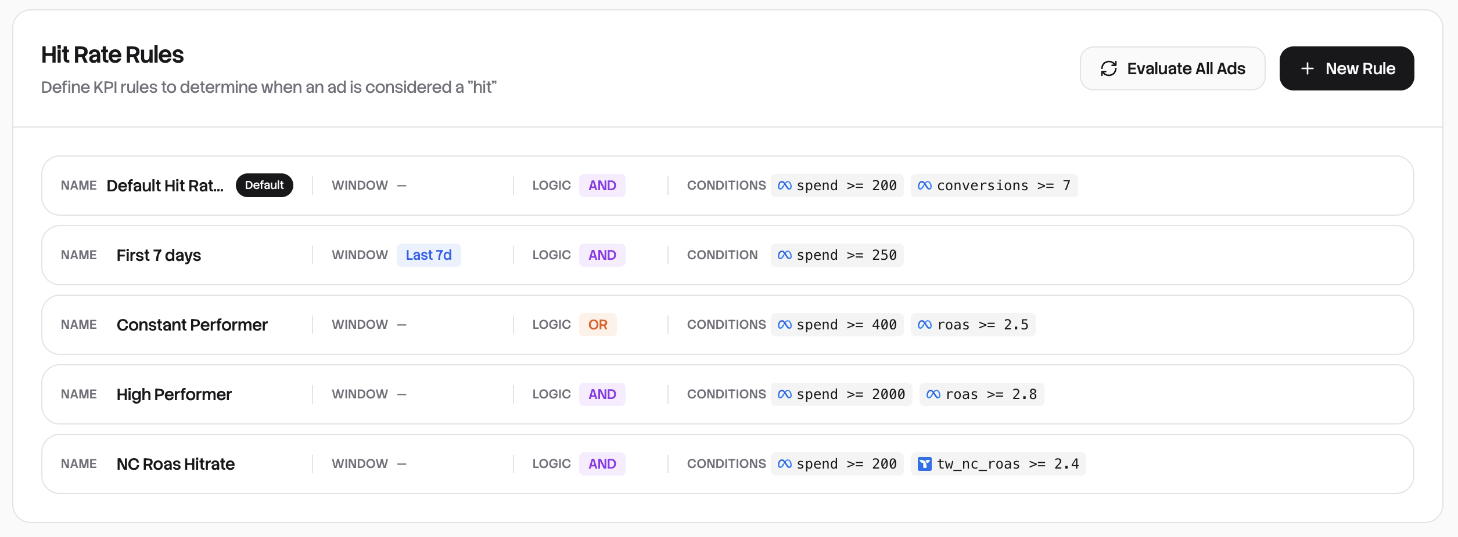Select the Last 7d window tag
1458x537 pixels.
point(429,255)
